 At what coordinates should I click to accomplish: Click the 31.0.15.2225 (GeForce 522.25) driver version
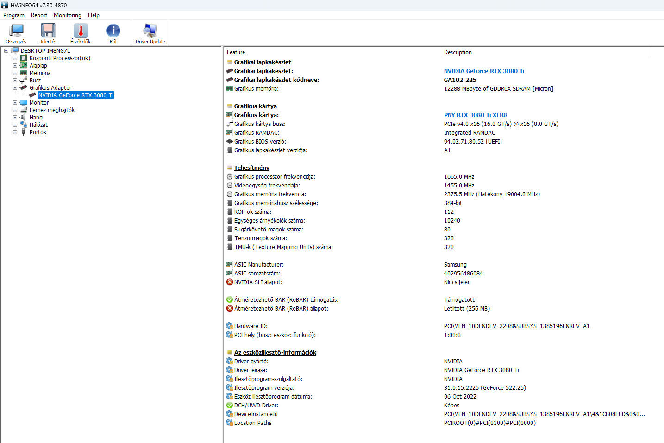click(485, 387)
